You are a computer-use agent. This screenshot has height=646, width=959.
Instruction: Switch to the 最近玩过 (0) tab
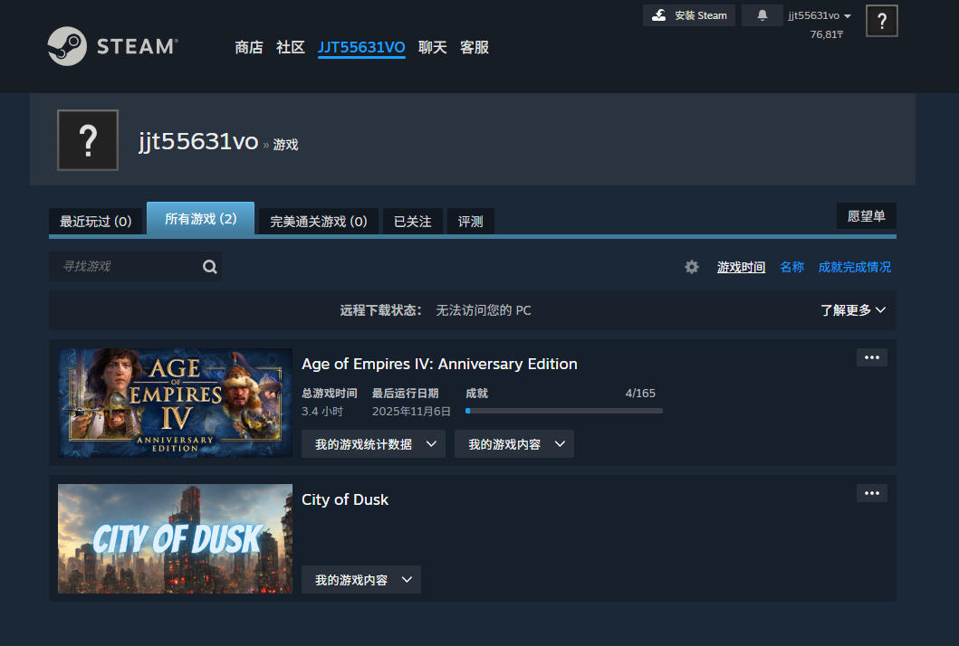point(95,222)
